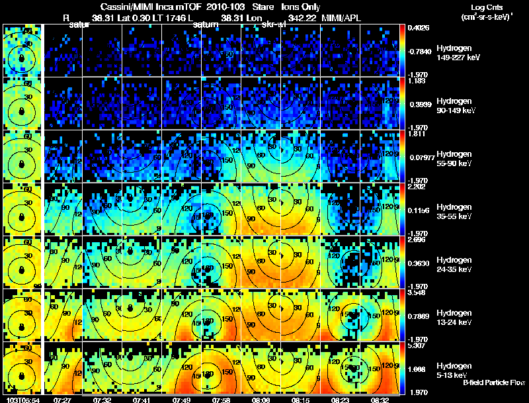This screenshot has width=529, height=403.
Task: Click the colorbar value 1.183
Action: (x=417, y=81)
